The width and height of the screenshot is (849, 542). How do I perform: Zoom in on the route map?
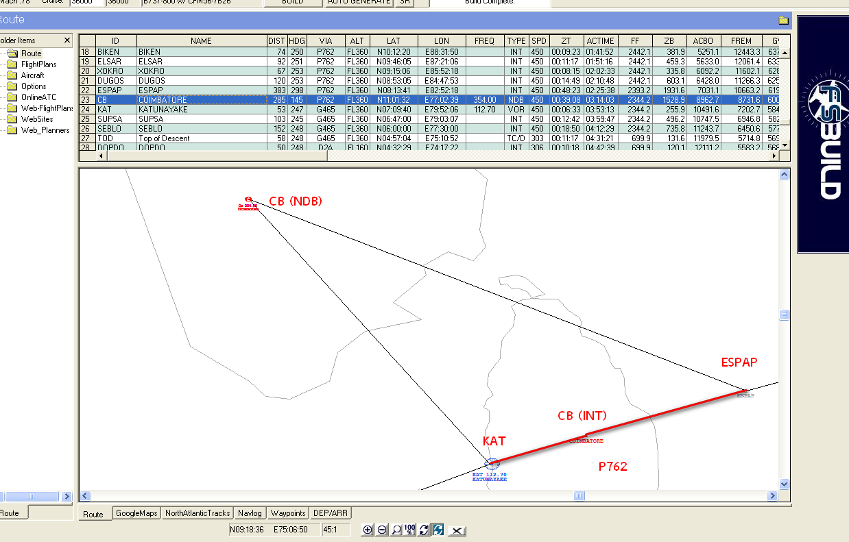368,530
